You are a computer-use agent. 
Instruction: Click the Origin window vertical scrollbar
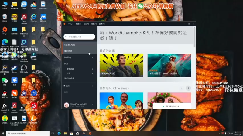tap(195, 37)
